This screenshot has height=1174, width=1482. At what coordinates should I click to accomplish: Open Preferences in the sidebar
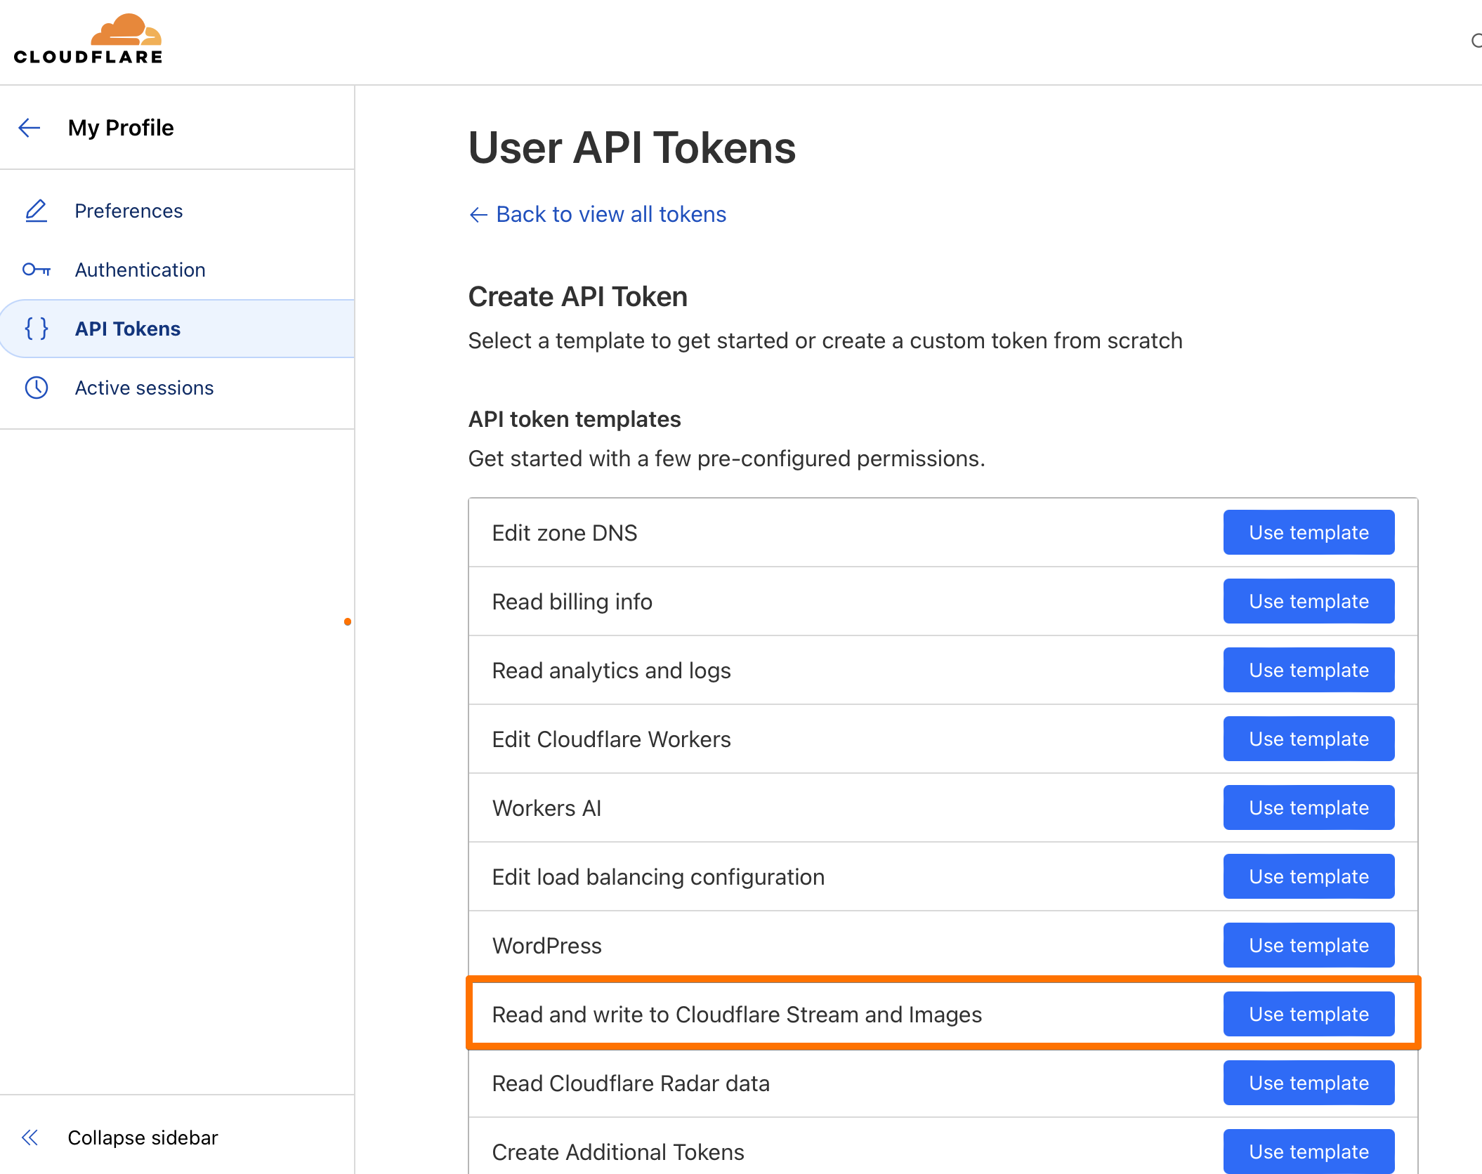point(129,211)
